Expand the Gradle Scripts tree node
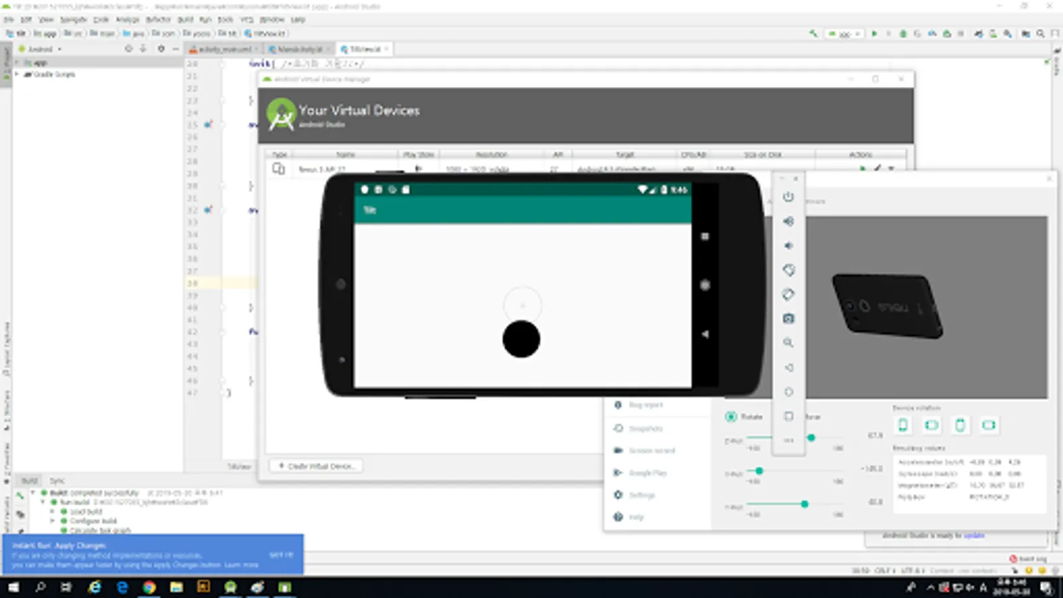 pyautogui.click(x=17, y=74)
